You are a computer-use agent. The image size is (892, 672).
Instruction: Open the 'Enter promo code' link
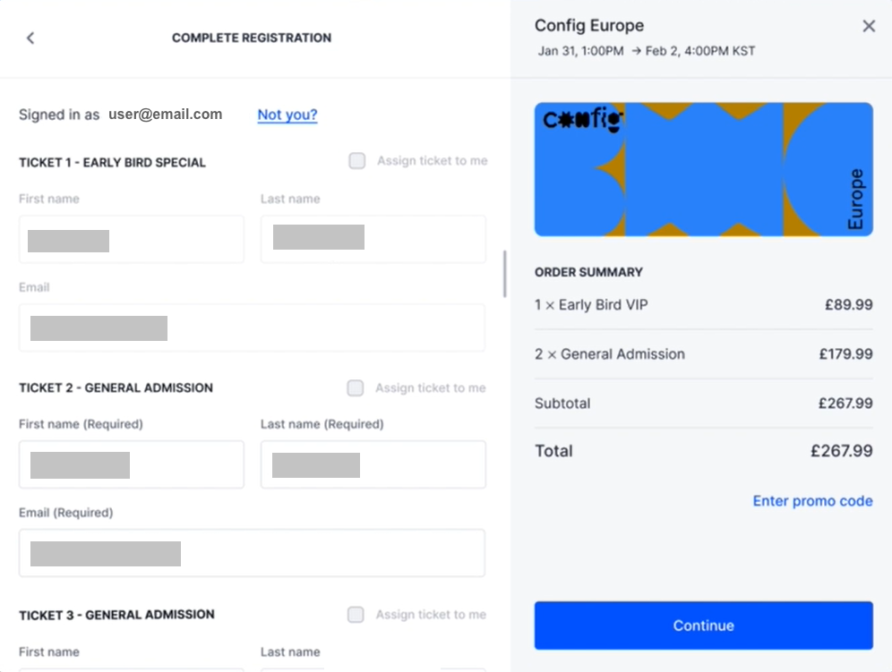812,501
